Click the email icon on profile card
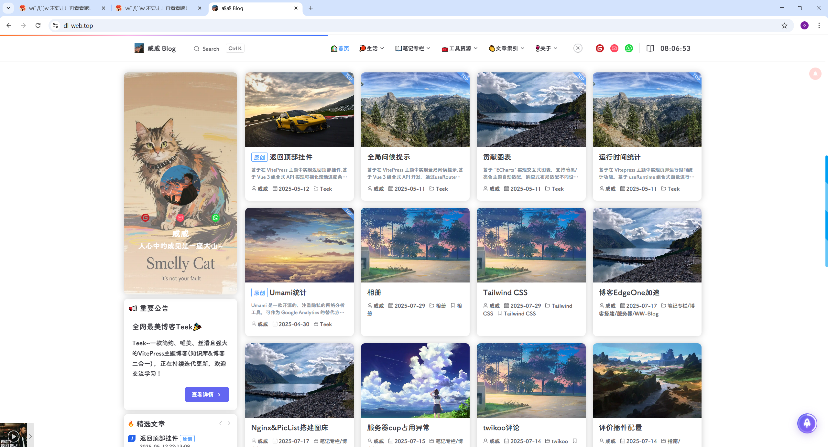This screenshot has height=447, width=828. (x=180, y=218)
